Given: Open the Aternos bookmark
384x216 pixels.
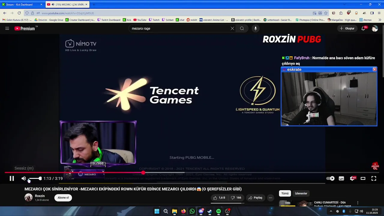Looking at the screenshot, I should pos(365,20).
